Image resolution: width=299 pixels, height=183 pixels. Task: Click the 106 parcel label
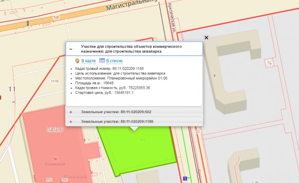tap(269, 63)
